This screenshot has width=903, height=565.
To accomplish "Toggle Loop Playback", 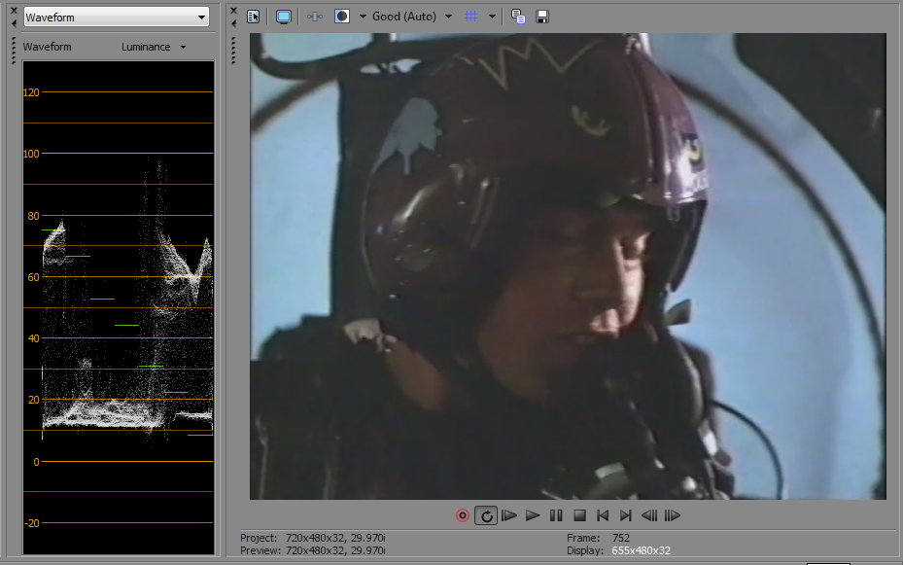I will 486,515.
